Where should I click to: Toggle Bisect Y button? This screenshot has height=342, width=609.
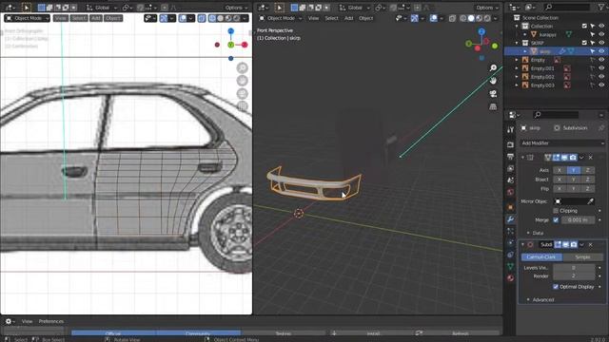[x=574, y=180]
